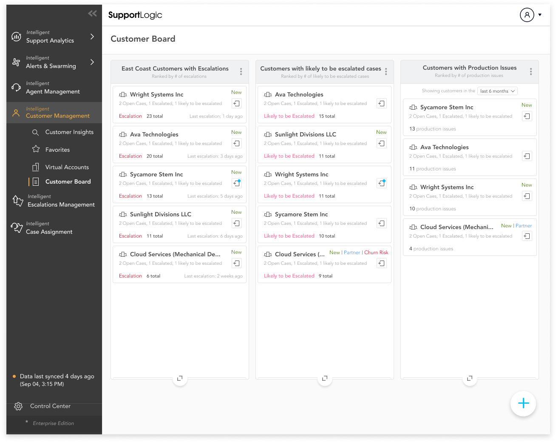Screen dimensions: 556x442
Task: Click action icon on Sunlight Divisions East Coast card
Action: coord(237,223)
